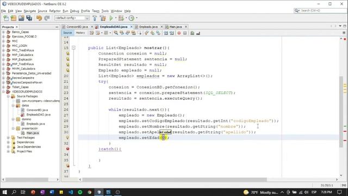Open the Profile Project dropdown arrow
This screenshot has height=196, width=348.
tap(136, 18)
